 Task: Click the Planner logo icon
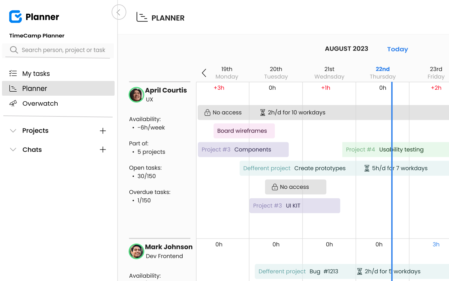coord(15,17)
